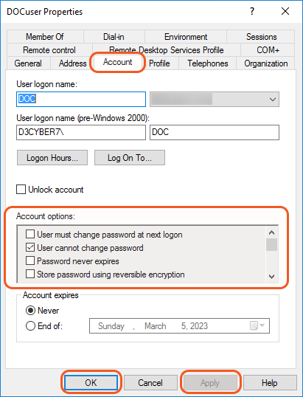This screenshot has width=303, height=397.
Task: Click into the User logon name field
Action: 81,99
